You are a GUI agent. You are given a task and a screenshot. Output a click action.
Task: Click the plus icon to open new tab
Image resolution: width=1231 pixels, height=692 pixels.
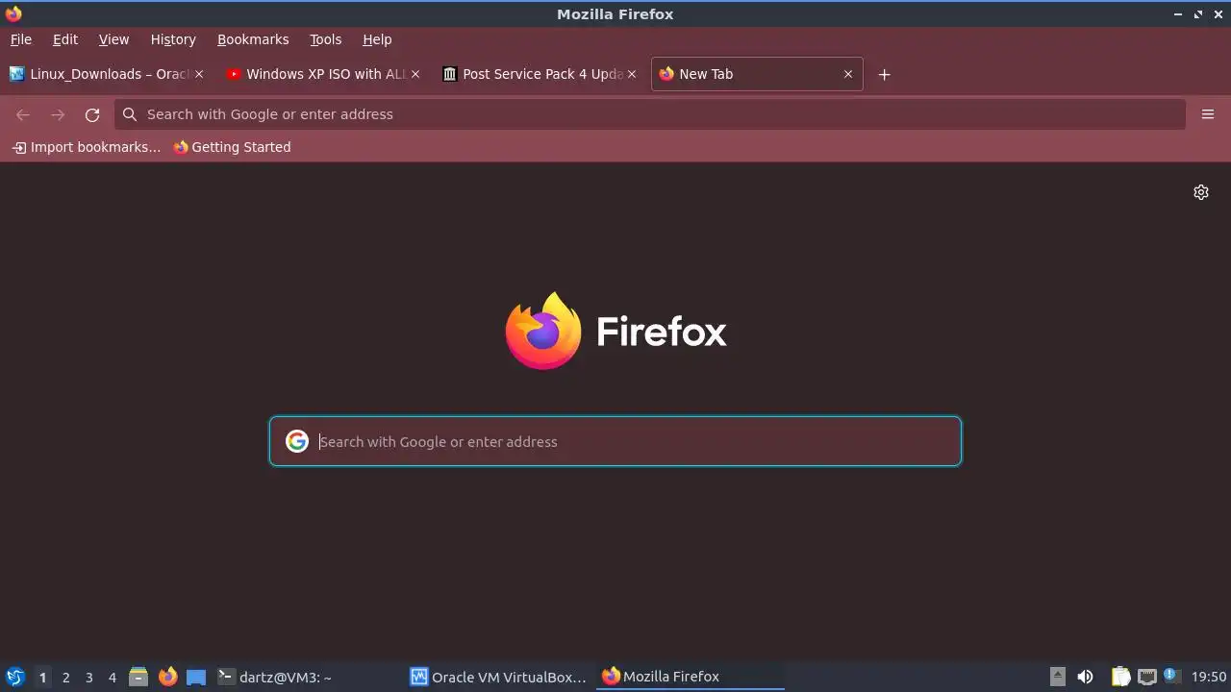tap(884, 74)
